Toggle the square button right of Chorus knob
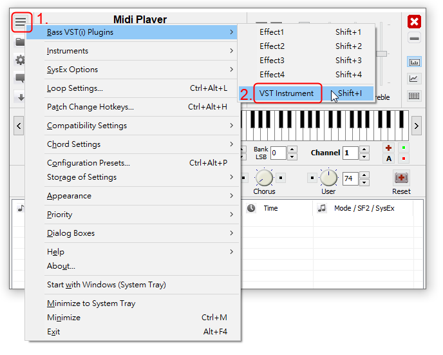Image resolution: width=443 pixels, height=355 pixels. tap(281, 178)
